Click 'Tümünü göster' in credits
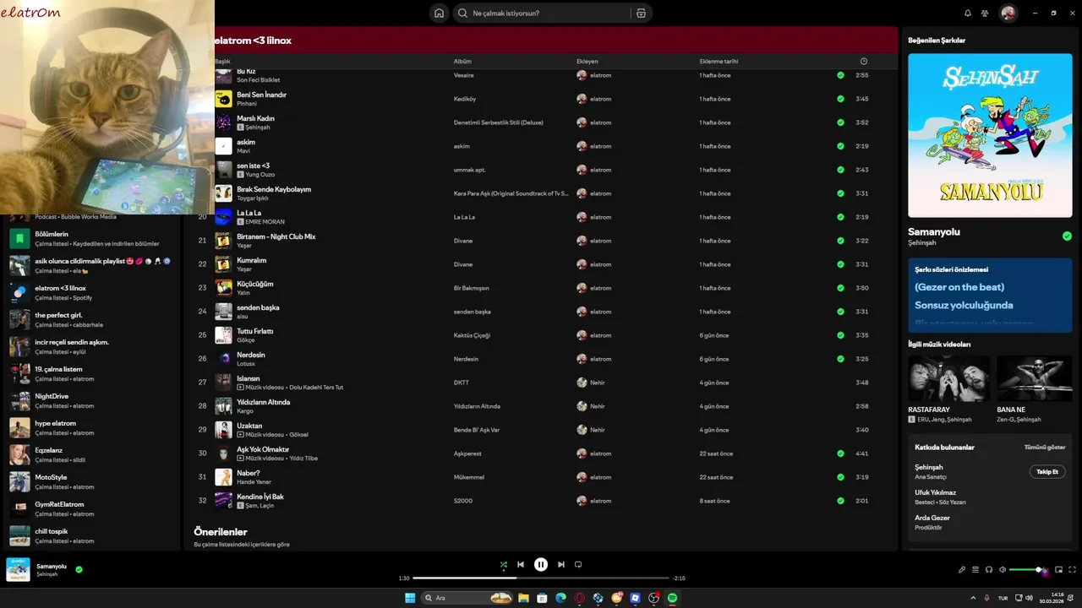This screenshot has height=608, width=1082. click(x=1045, y=447)
